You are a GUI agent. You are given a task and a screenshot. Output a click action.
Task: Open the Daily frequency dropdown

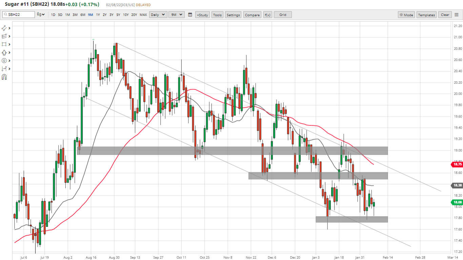[158, 15]
